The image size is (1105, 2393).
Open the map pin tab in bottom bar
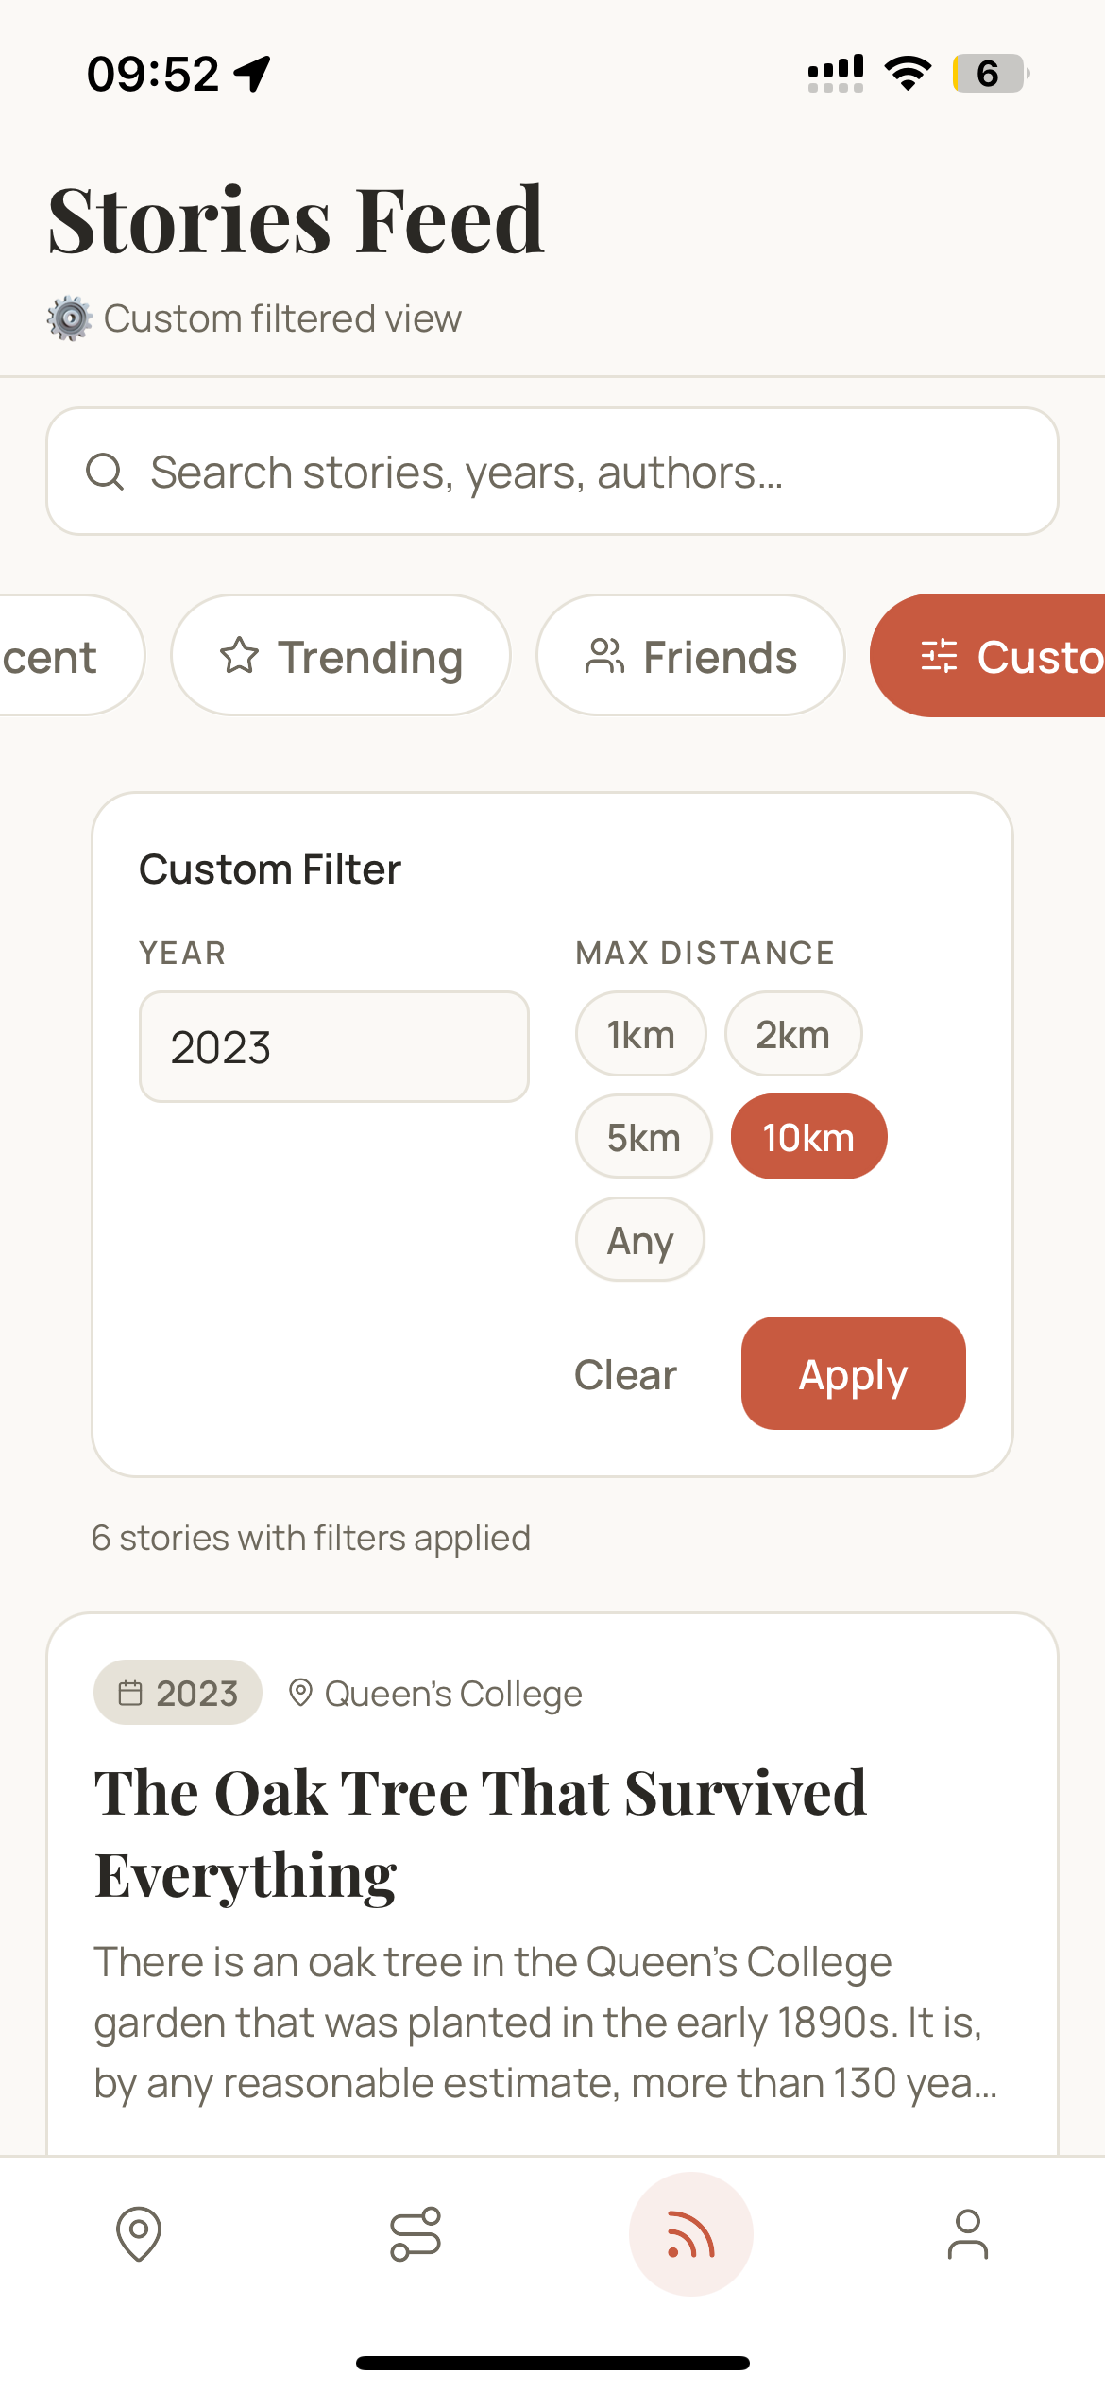tap(139, 2234)
